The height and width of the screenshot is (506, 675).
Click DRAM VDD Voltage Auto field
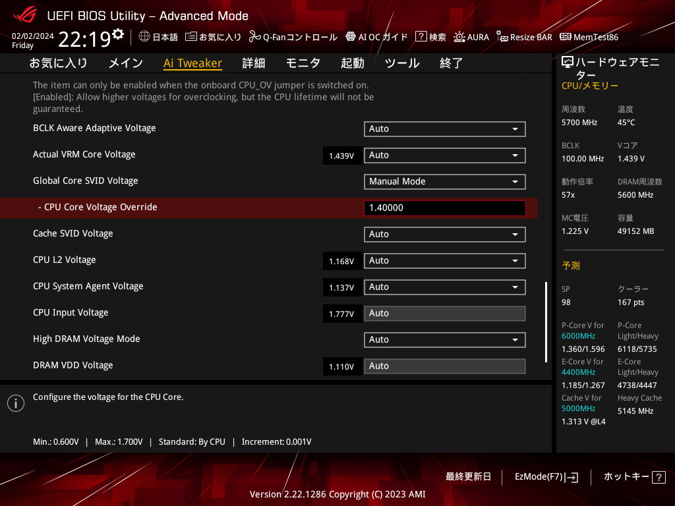(x=445, y=366)
